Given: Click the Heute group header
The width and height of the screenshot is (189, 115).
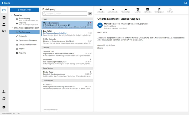Looking at the screenshot, I should coord(67,19).
